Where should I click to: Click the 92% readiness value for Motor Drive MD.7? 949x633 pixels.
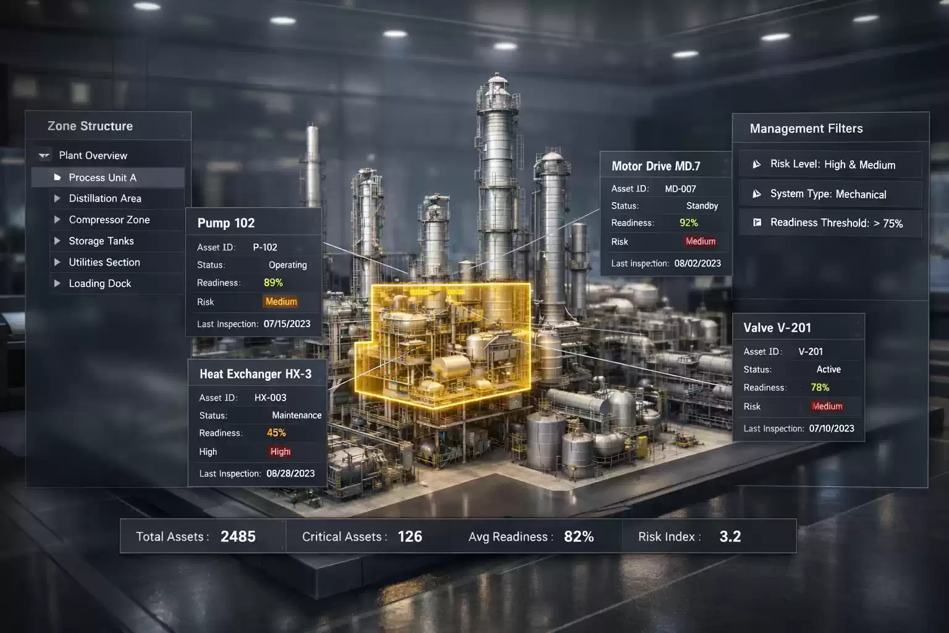(688, 223)
